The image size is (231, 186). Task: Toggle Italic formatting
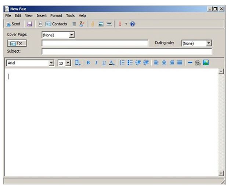point(96,63)
